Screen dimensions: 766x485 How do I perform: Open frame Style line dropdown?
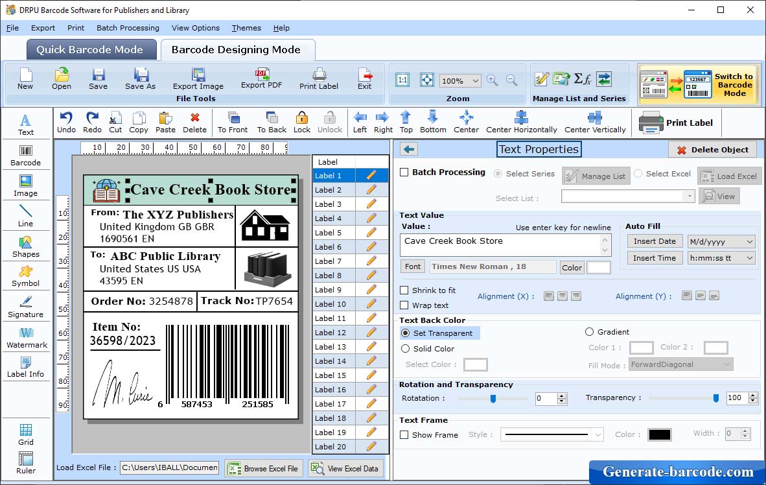click(598, 434)
